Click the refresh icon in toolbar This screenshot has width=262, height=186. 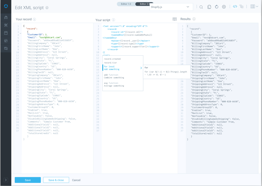[x=217, y=7]
